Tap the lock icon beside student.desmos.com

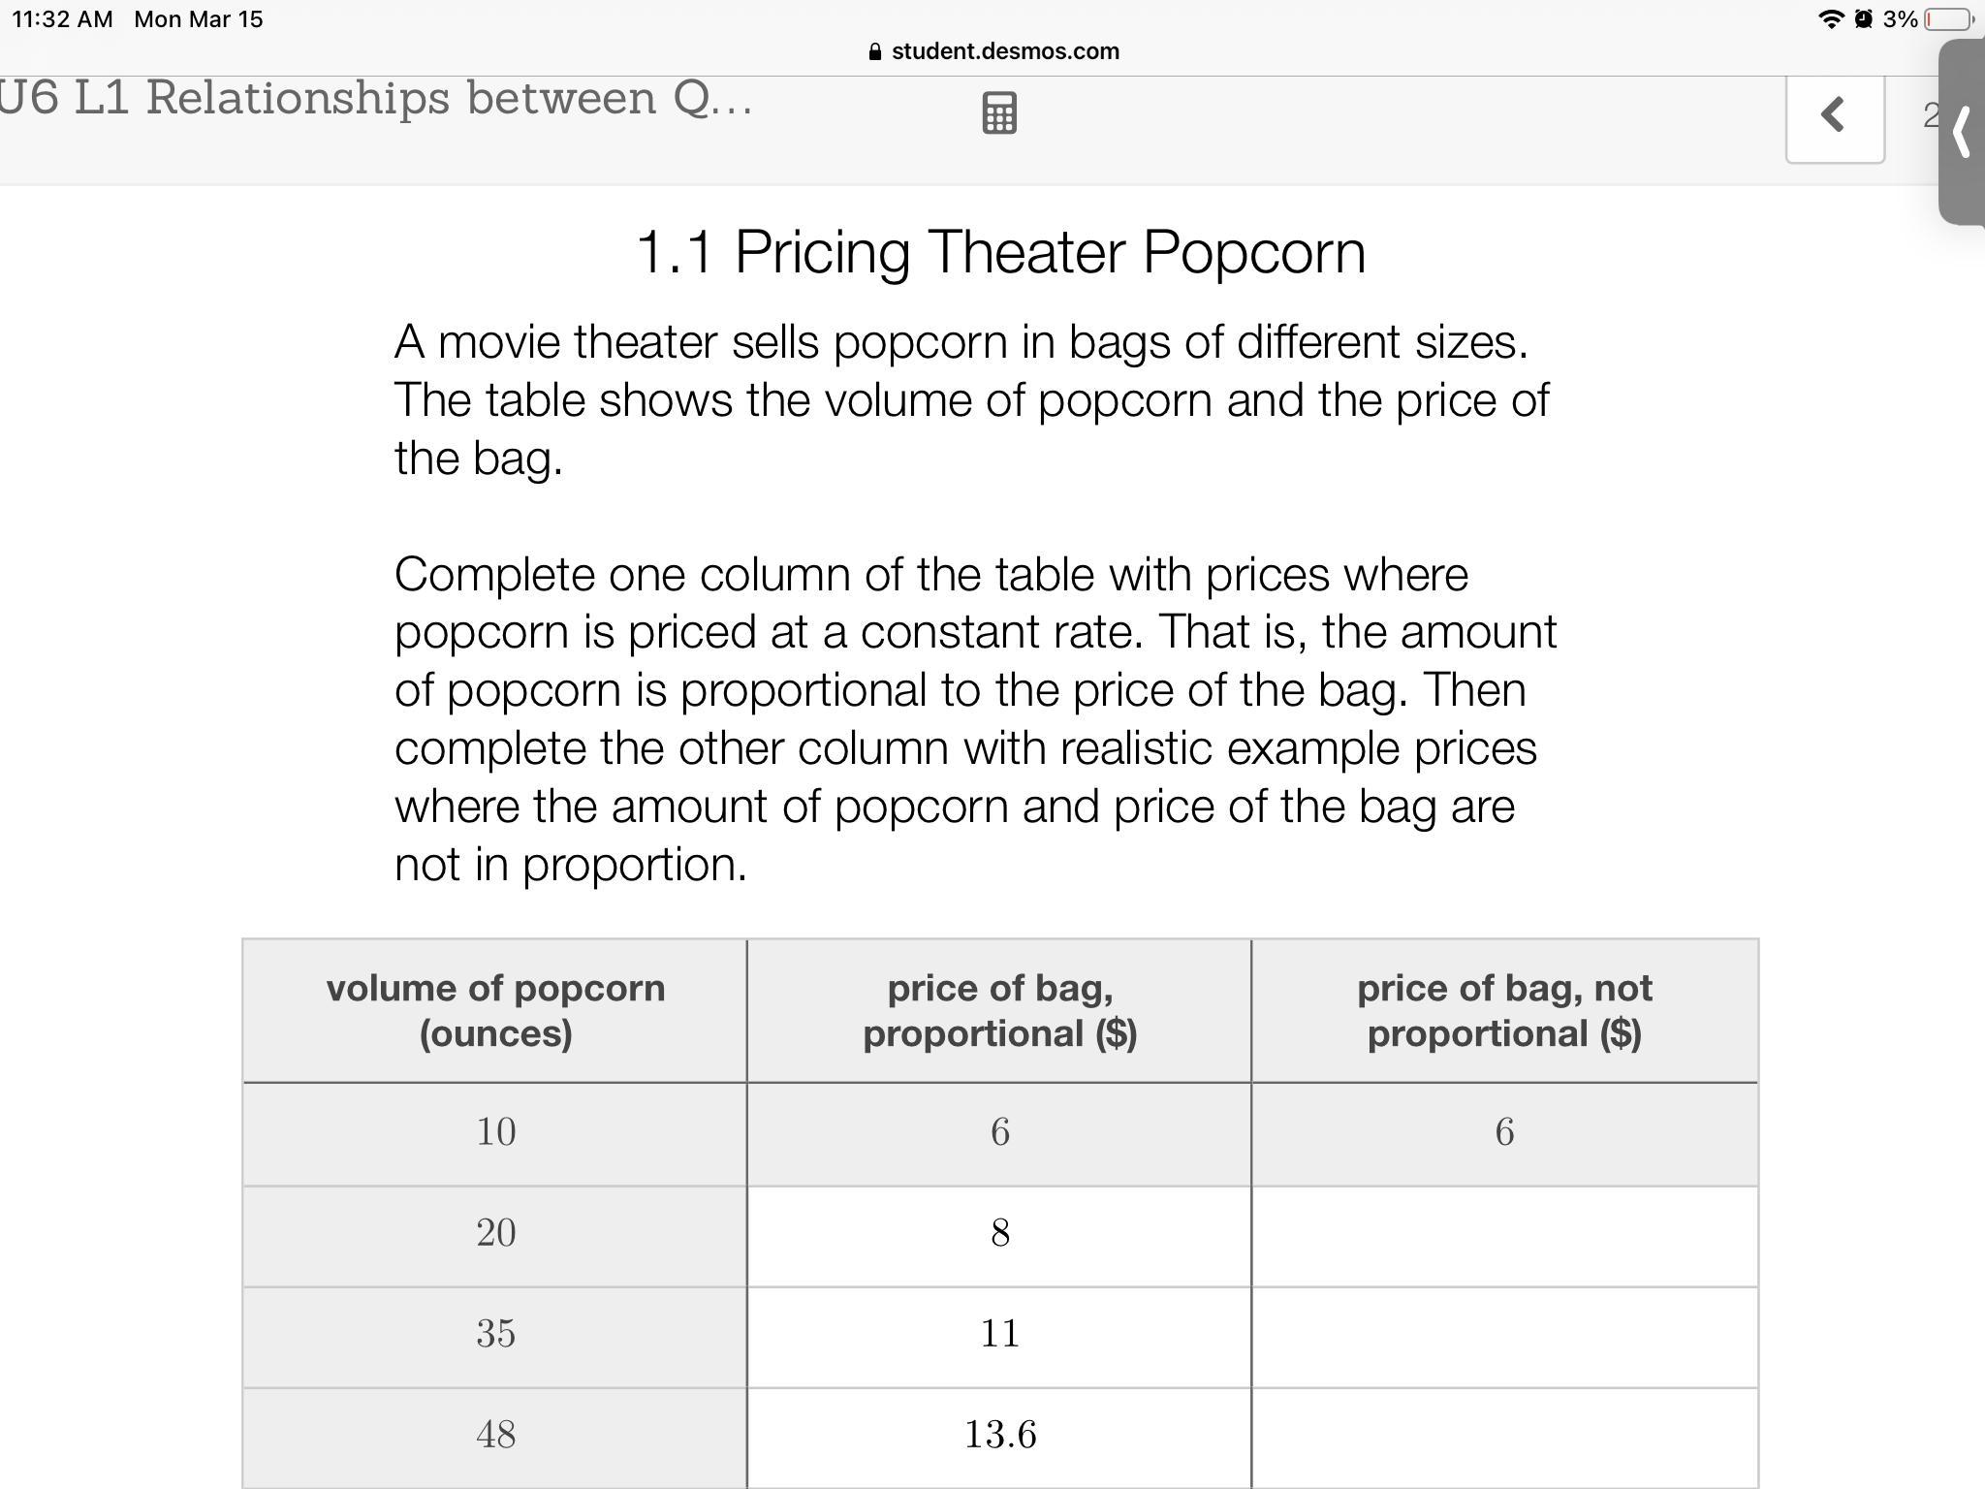[x=875, y=51]
